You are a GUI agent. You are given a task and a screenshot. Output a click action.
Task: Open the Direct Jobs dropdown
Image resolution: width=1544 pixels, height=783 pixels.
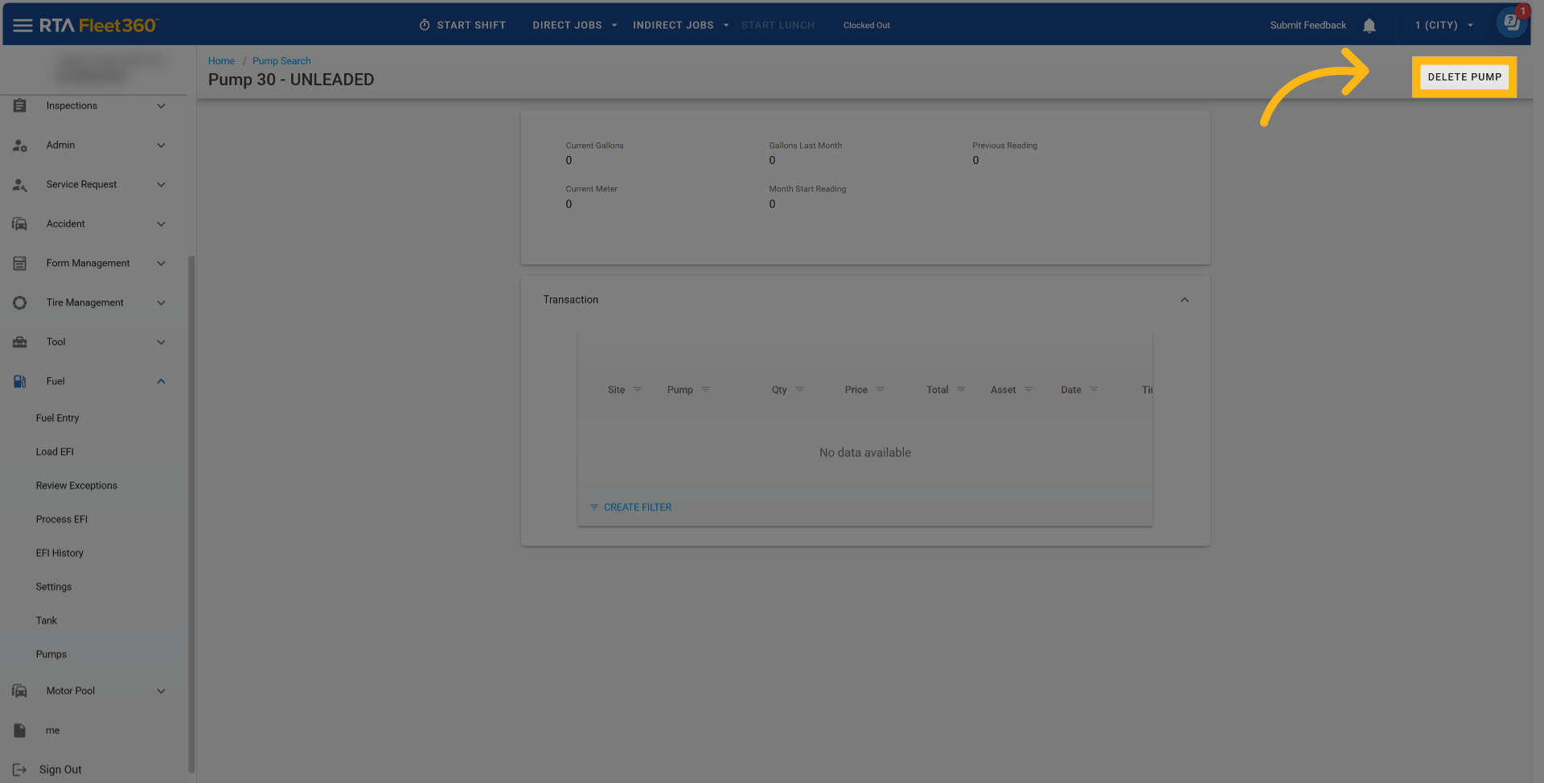[x=574, y=26]
